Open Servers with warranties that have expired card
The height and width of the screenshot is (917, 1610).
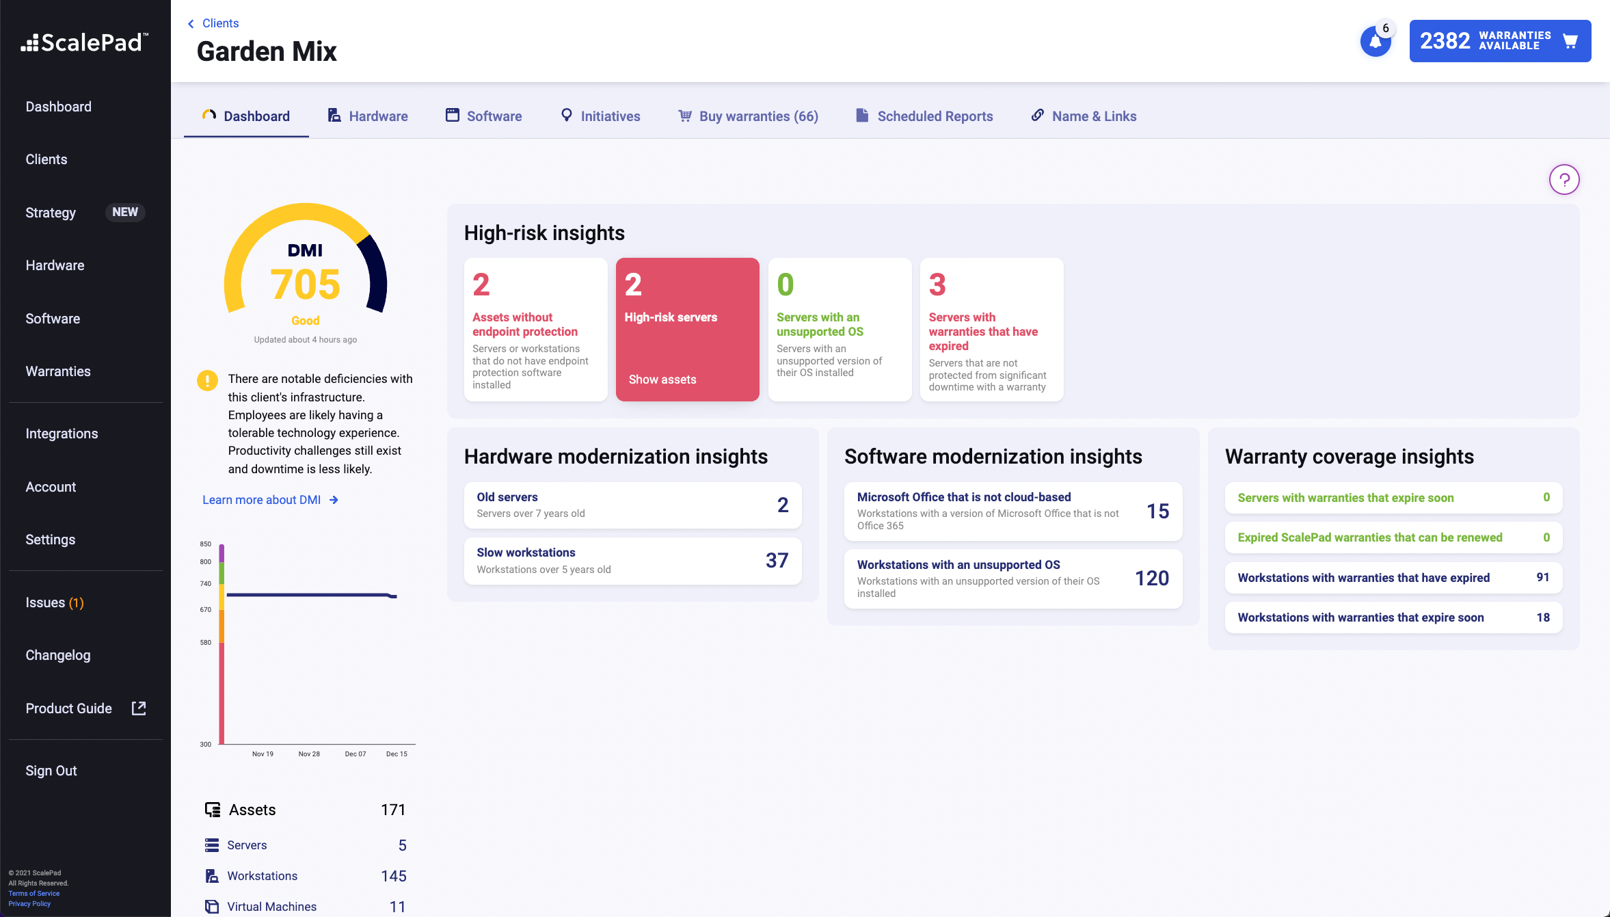(991, 330)
